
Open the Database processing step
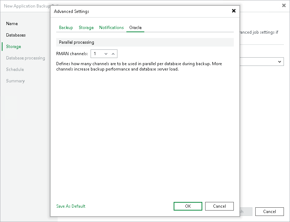[x=25, y=58]
